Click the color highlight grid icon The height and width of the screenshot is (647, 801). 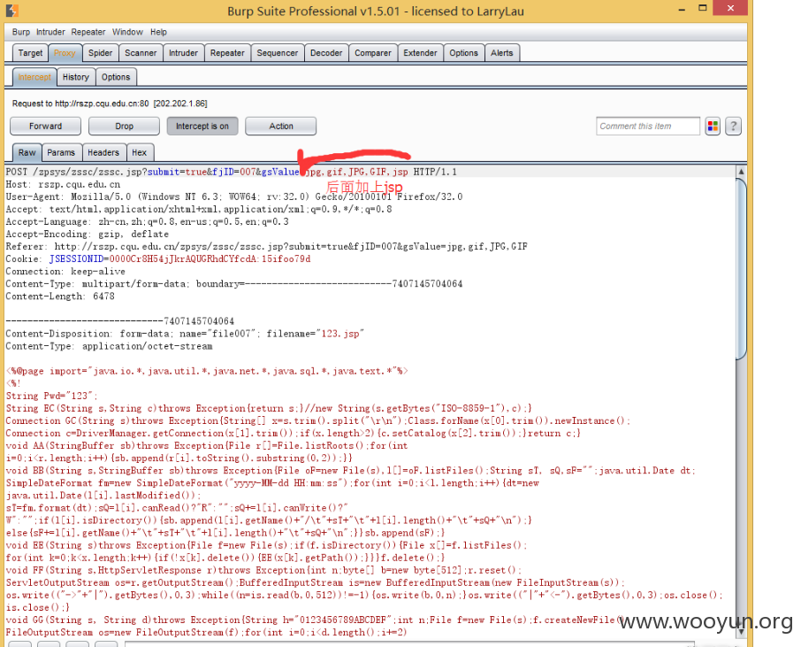pyautogui.click(x=713, y=126)
